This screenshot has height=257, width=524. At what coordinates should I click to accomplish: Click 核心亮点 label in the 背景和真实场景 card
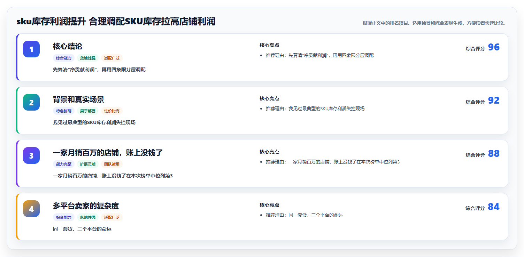coord(269,98)
